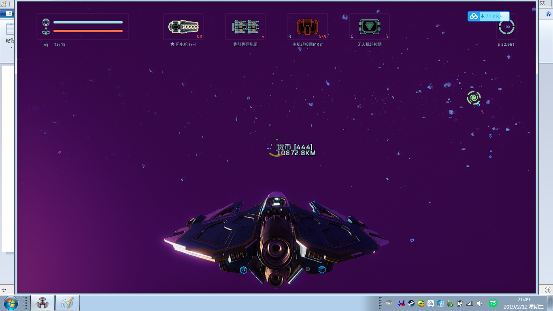Image resolution: width=553 pixels, height=311 pixels.
Task: Click the translator tray icon
Action: point(440,303)
